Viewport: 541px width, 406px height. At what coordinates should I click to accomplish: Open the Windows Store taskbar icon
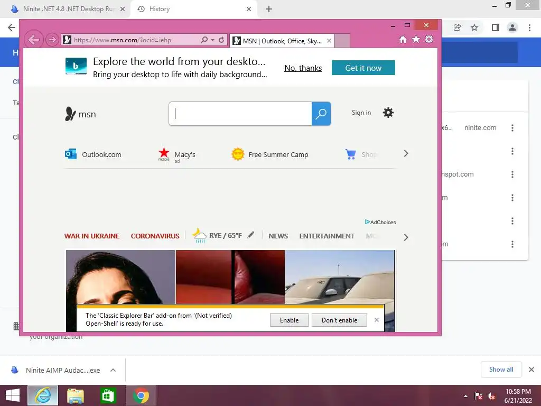click(108, 395)
